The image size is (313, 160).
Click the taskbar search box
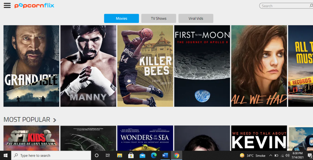(51, 155)
